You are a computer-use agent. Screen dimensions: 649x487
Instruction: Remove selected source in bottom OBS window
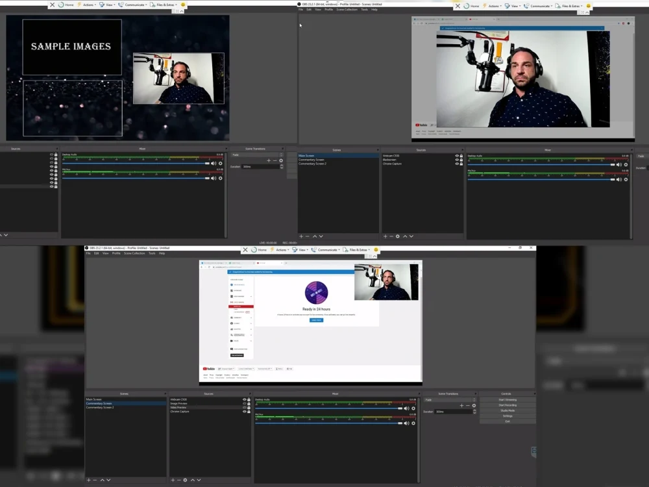click(x=179, y=480)
